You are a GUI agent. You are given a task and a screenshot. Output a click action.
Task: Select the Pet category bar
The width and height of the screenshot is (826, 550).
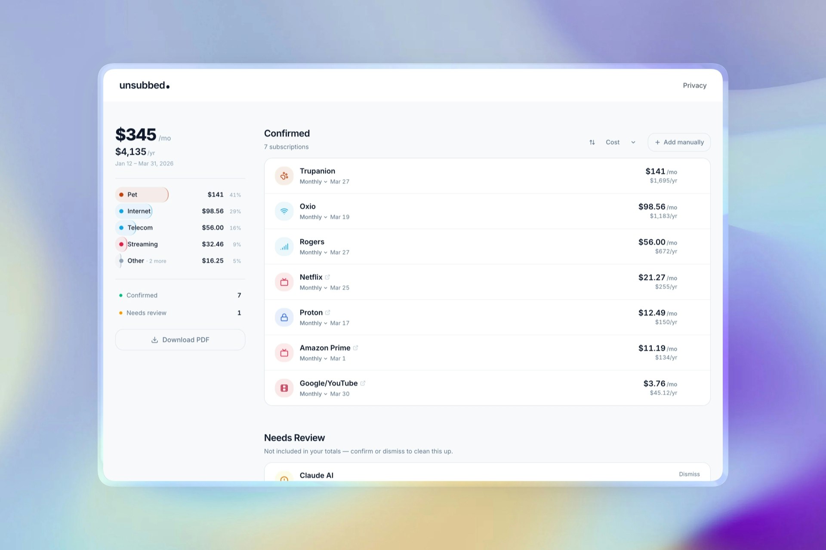tap(142, 195)
